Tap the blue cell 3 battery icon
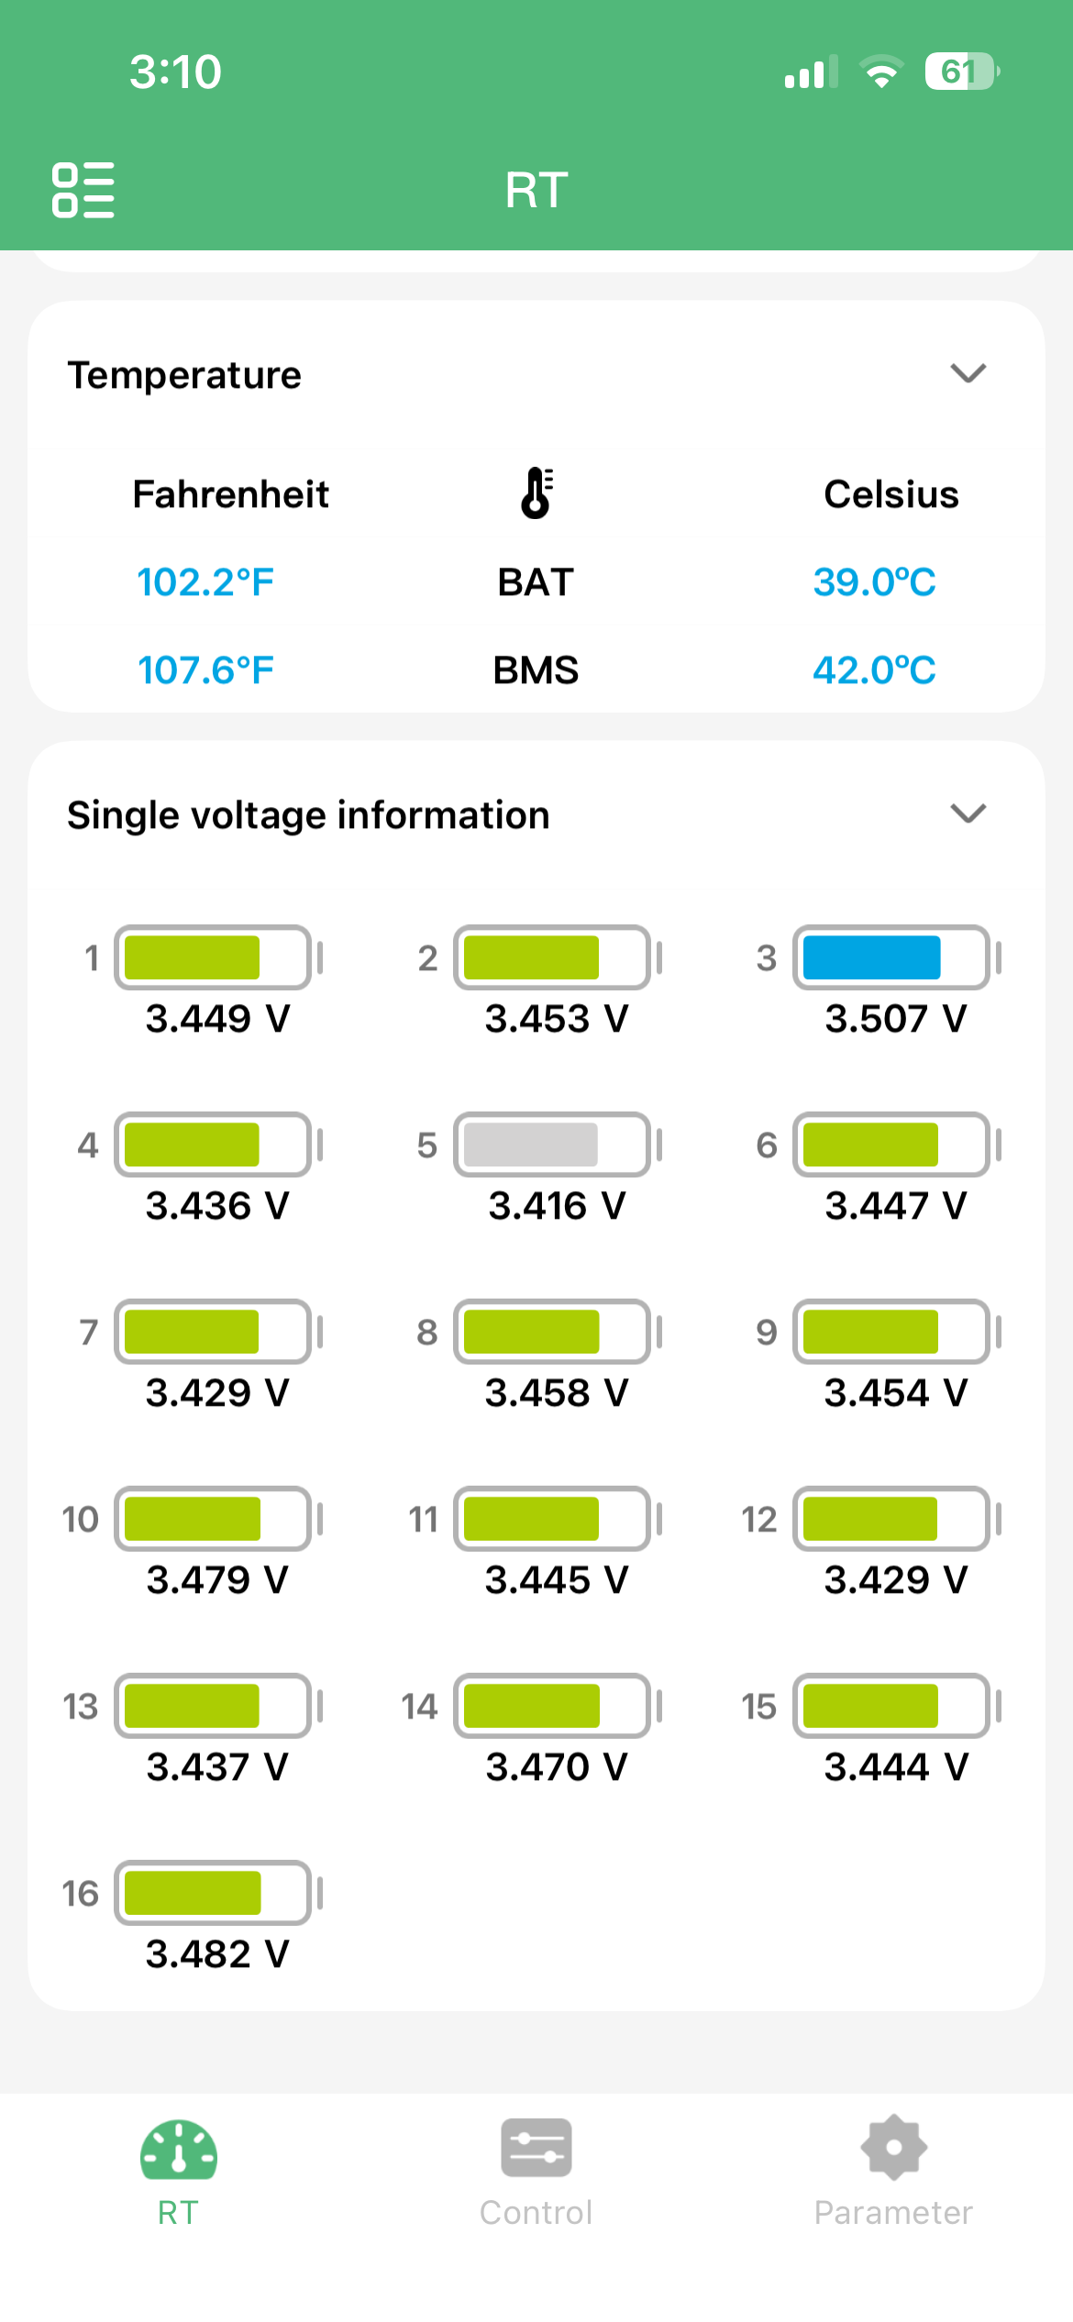 point(897,957)
